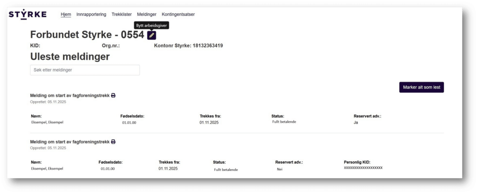Click the Personlig KID masked value
The image size is (477, 193).
click(x=363, y=167)
